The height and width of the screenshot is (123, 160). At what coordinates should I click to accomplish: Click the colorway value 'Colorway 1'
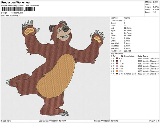pyautogui.click(x=15, y=15)
